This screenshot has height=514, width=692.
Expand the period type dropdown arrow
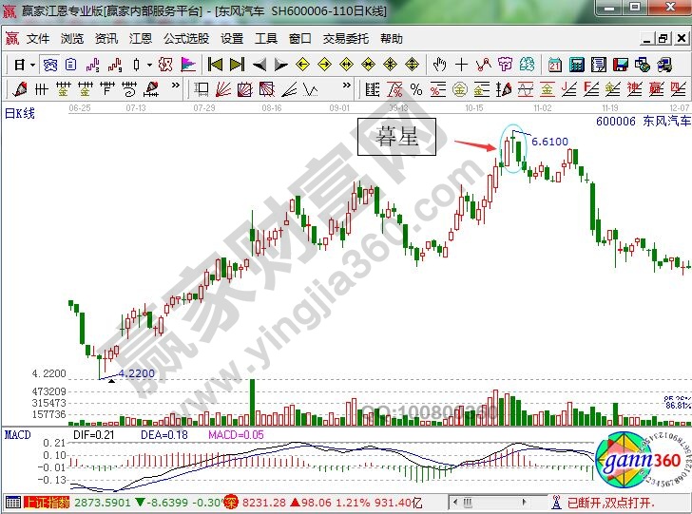point(32,65)
